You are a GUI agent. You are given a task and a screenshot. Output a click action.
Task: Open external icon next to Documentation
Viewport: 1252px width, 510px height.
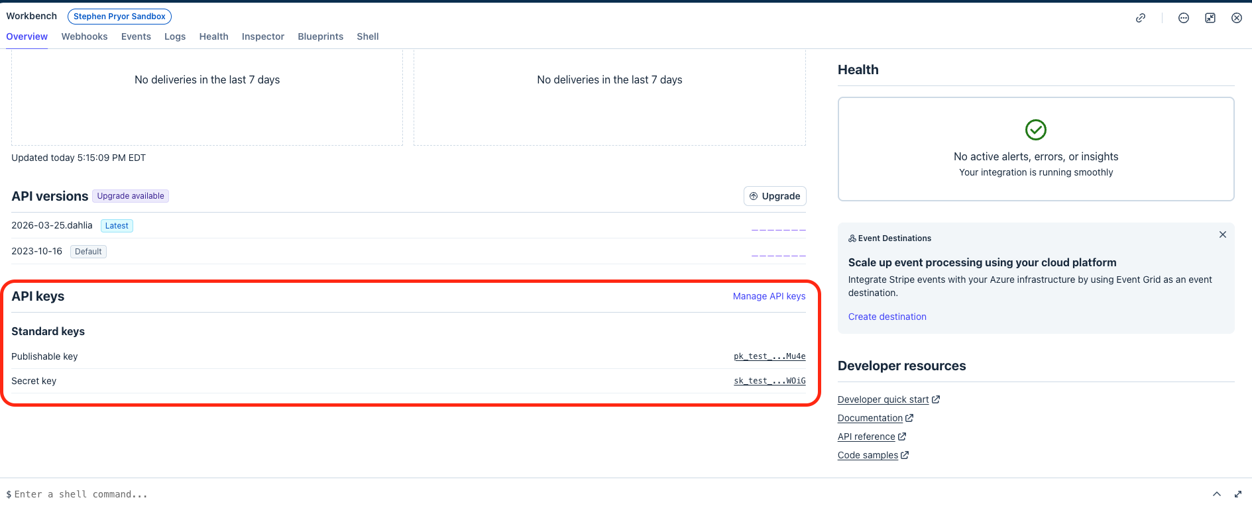coord(909,418)
